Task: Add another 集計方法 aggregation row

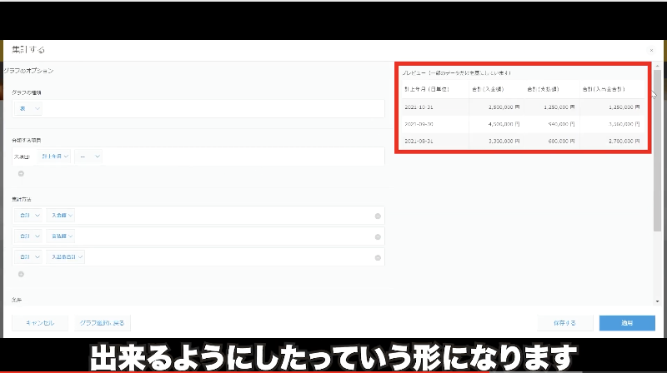Action: (x=21, y=274)
